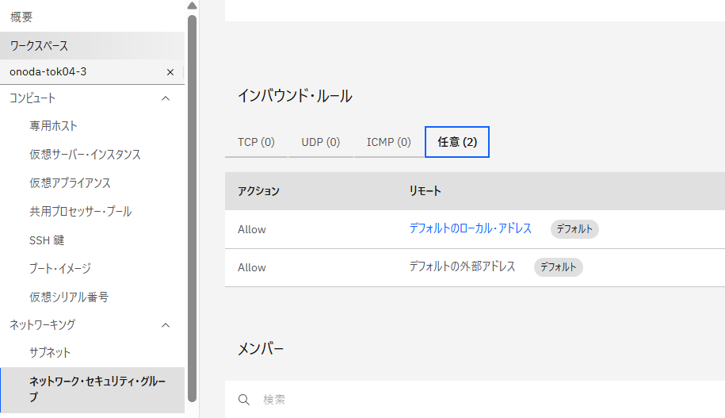Viewport: 725px width, 418px height.
Task: Click the メンバー heading
Action: pos(261,348)
